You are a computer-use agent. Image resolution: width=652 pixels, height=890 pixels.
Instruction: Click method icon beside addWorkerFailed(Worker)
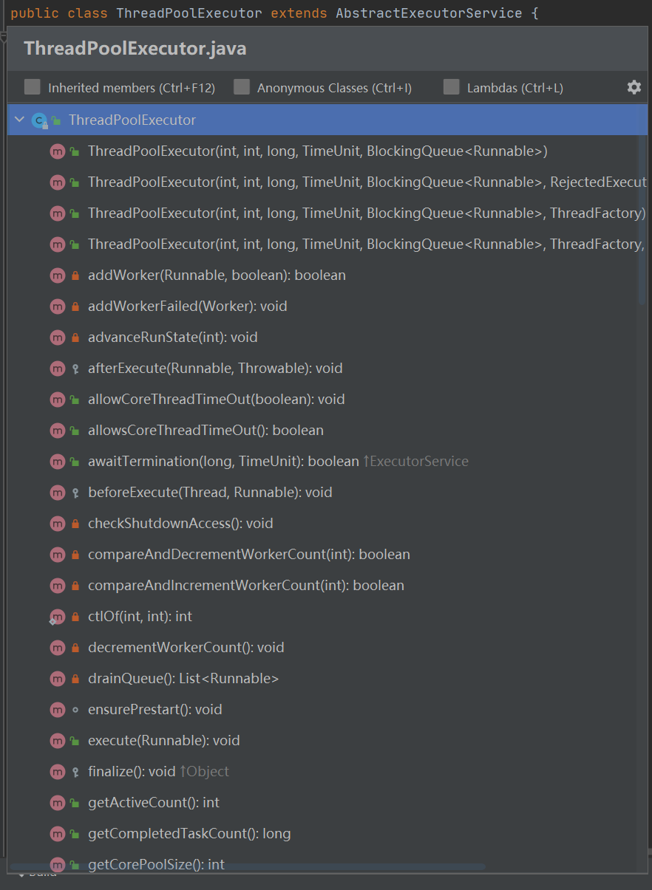(58, 306)
